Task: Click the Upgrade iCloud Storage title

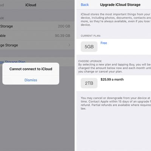Action: [120, 5]
